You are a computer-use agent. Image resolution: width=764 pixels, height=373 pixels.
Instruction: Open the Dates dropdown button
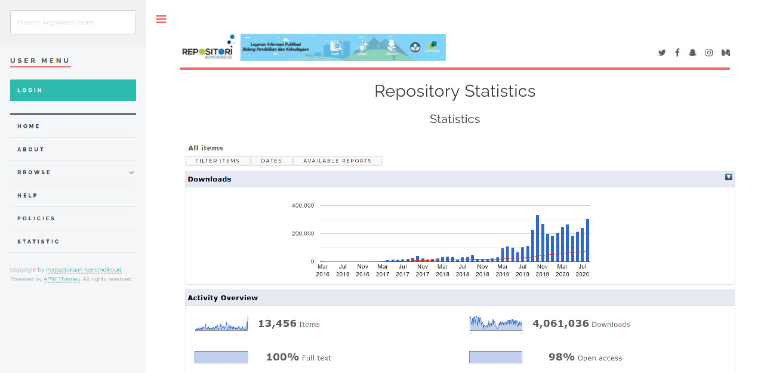pos(272,161)
